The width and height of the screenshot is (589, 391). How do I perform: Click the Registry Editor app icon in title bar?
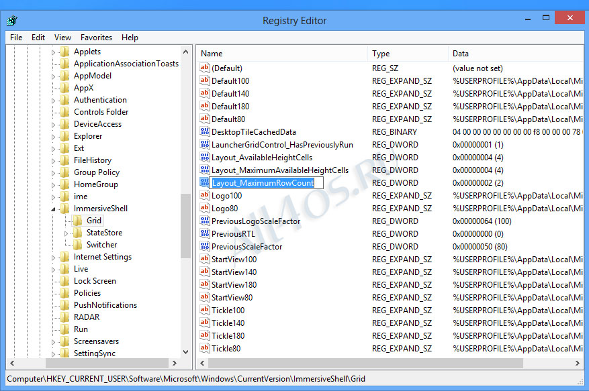pyautogui.click(x=12, y=20)
